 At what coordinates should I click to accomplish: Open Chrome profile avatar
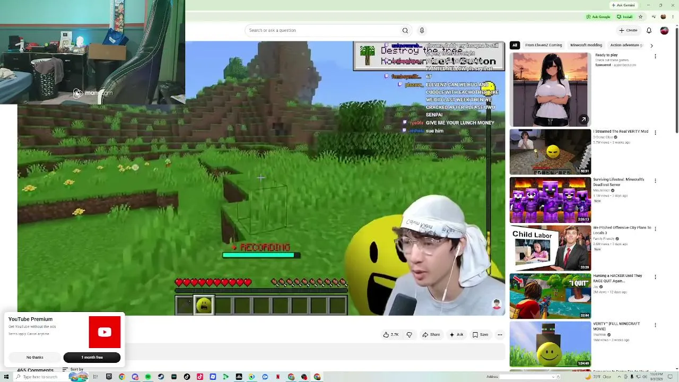tap(663, 16)
